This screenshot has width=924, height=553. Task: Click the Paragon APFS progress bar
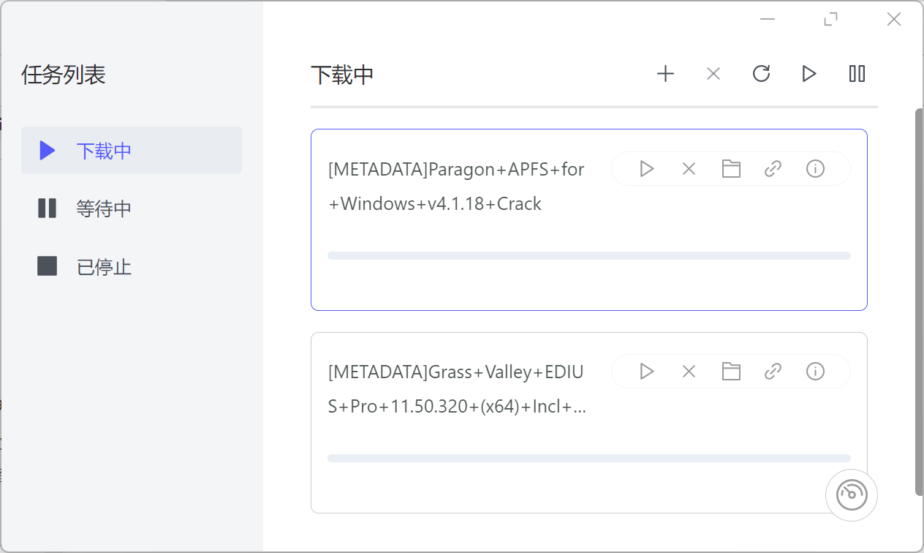pyautogui.click(x=588, y=256)
